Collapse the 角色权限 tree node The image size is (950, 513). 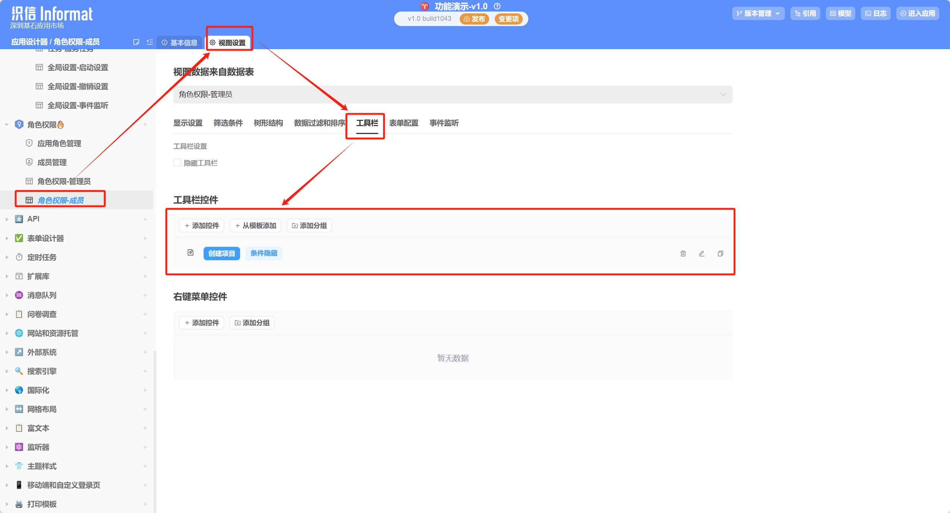pos(7,125)
